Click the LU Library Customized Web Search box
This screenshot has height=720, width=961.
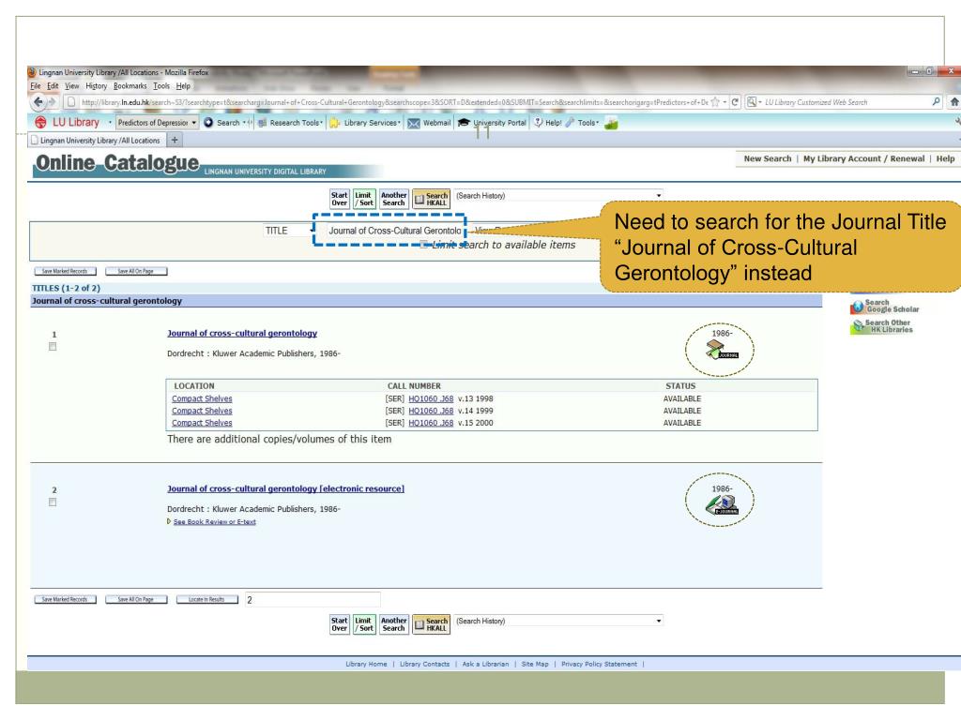[x=846, y=102]
